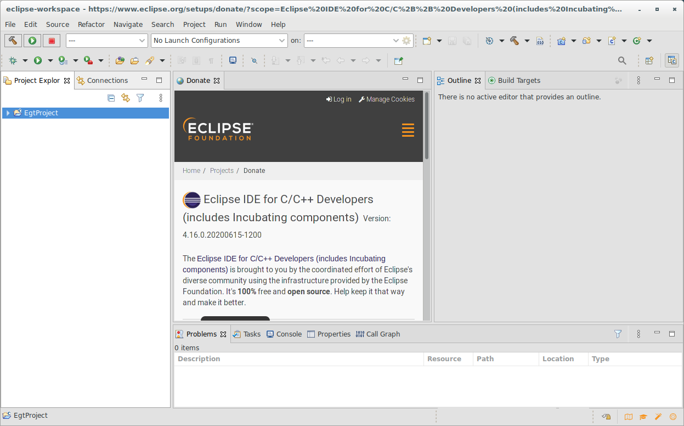This screenshot has width=684, height=426.
Task: Click the Open Terminal monitor icon
Action: point(233,60)
